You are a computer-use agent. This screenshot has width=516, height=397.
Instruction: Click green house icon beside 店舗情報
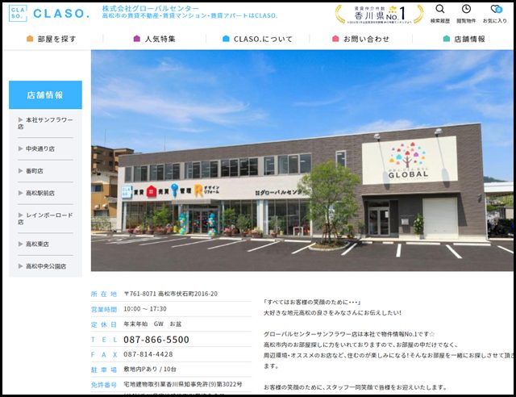click(x=447, y=39)
